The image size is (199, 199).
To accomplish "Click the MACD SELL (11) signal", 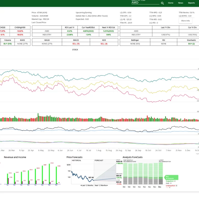I will 76,44.
